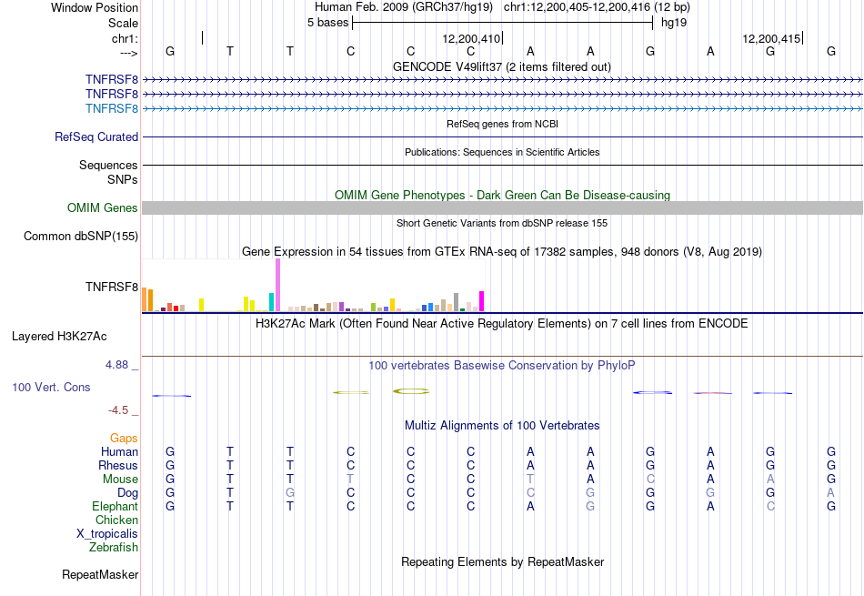Click the 'chr1:12,200,405-12,200,416 (12 bp)' position text
The width and height of the screenshot is (864, 596).
click(x=597, y=7)
